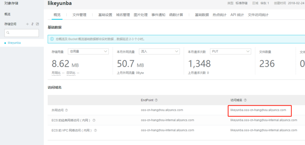The image size is (305, 145).
Task: Open the 域名管理 tab
Action: click(123, 15)
